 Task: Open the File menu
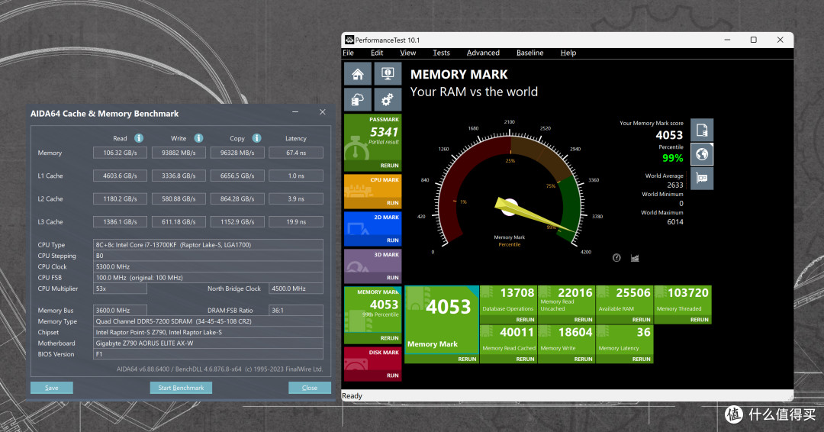(x=349, y=53)
